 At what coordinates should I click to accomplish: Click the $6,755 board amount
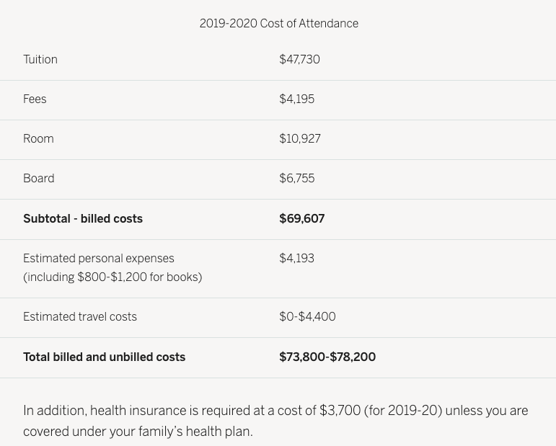click(296, 179)
